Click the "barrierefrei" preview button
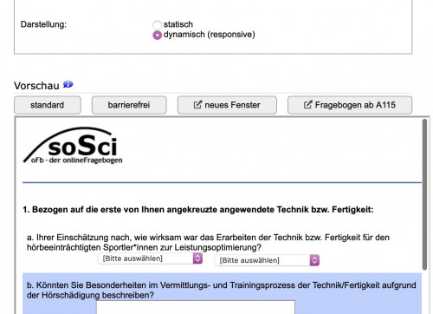 [x=129, y=105]
